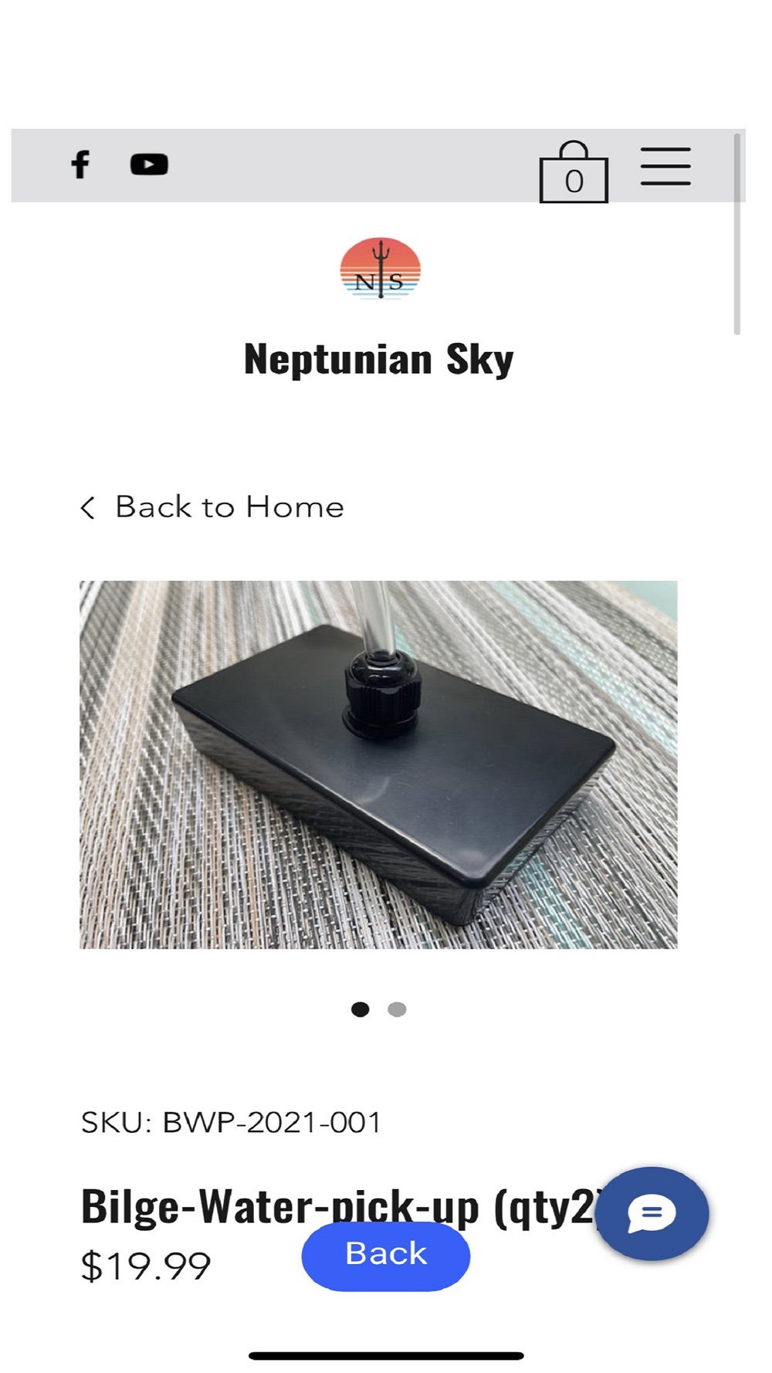Open the Facebook page icon
The width and height of the screenshot is (772, 1373).
click(80, 164)
